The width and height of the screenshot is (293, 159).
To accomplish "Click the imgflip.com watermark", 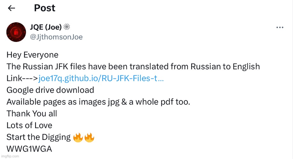I will click(10, 156).
